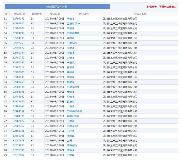The width and height of the screenshot is (181, 160).
Task: Select the applicant name in row 79
Action: pos(120,155)
